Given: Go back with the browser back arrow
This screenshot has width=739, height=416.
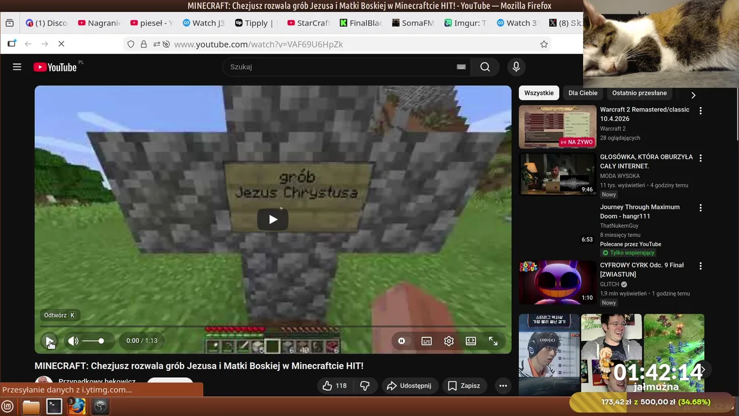Looking at the screenshot, I should [x=28, y=44].
